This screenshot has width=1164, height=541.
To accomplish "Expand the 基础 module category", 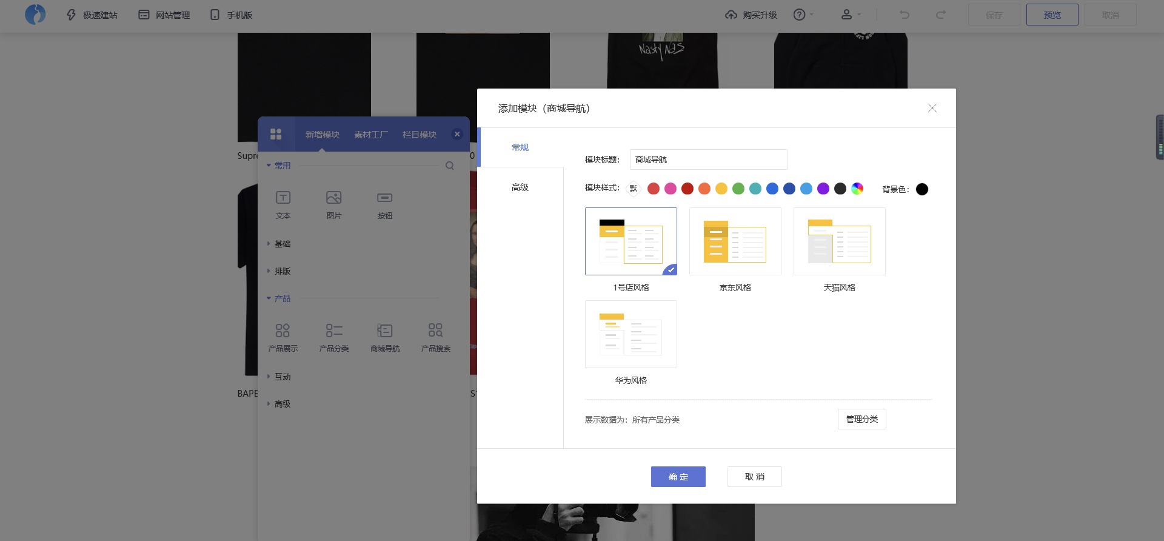I will pyautogui.click(x=283, y=244).
